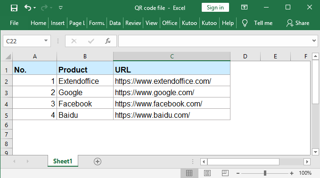
Task: Click the Insert Function fx icon
Action: coord(108,41)
